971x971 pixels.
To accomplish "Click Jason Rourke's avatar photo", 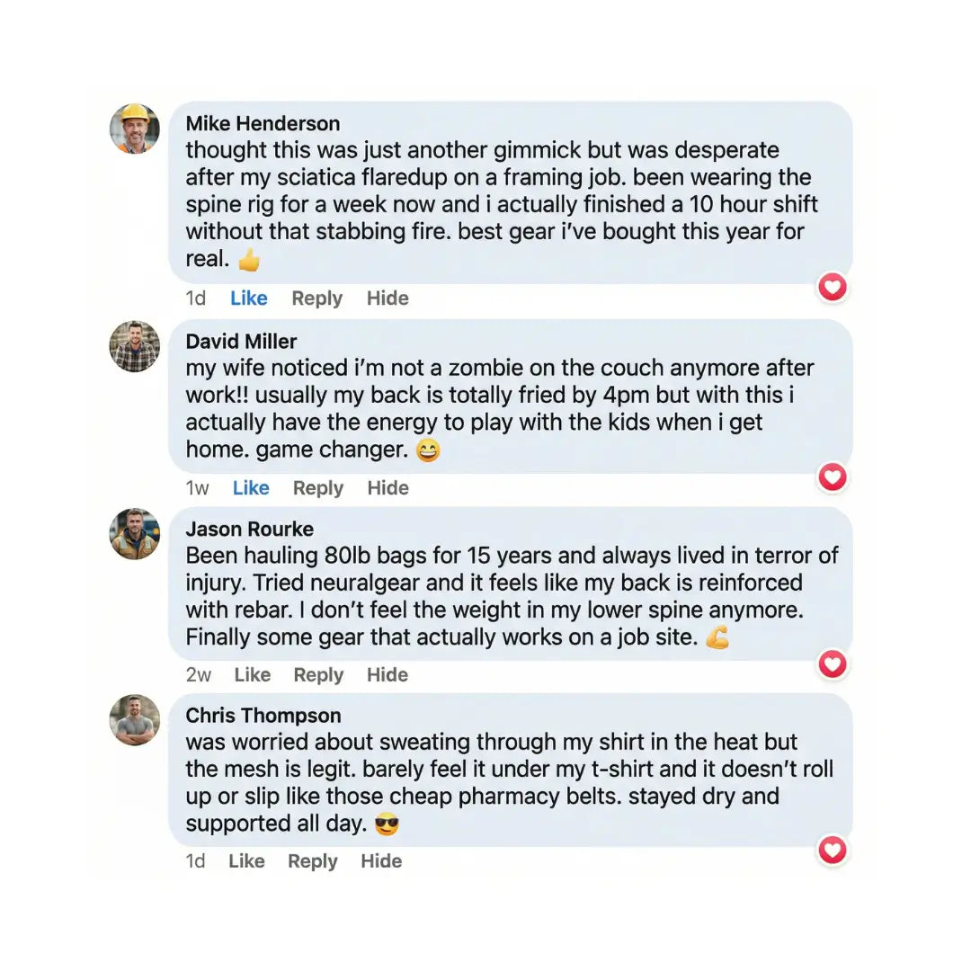I will [135, 534].
